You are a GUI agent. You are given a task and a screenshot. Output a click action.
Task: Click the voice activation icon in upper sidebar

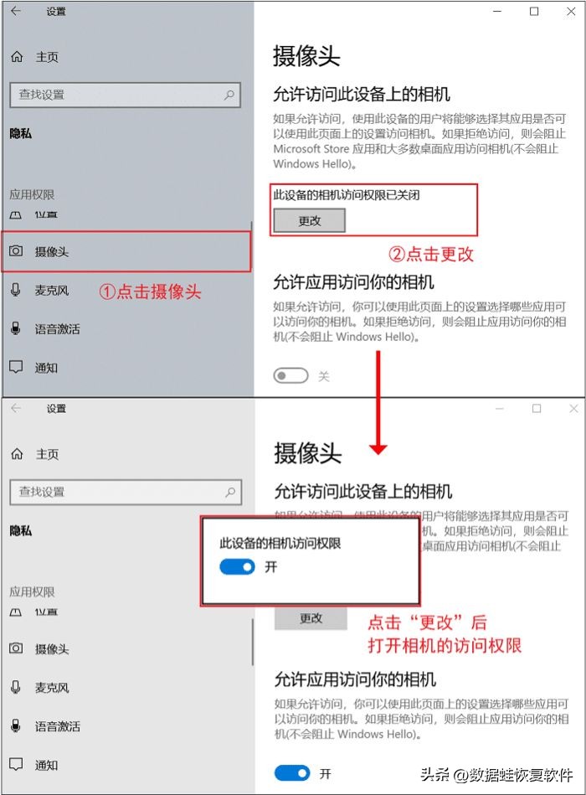coord(16,328)
